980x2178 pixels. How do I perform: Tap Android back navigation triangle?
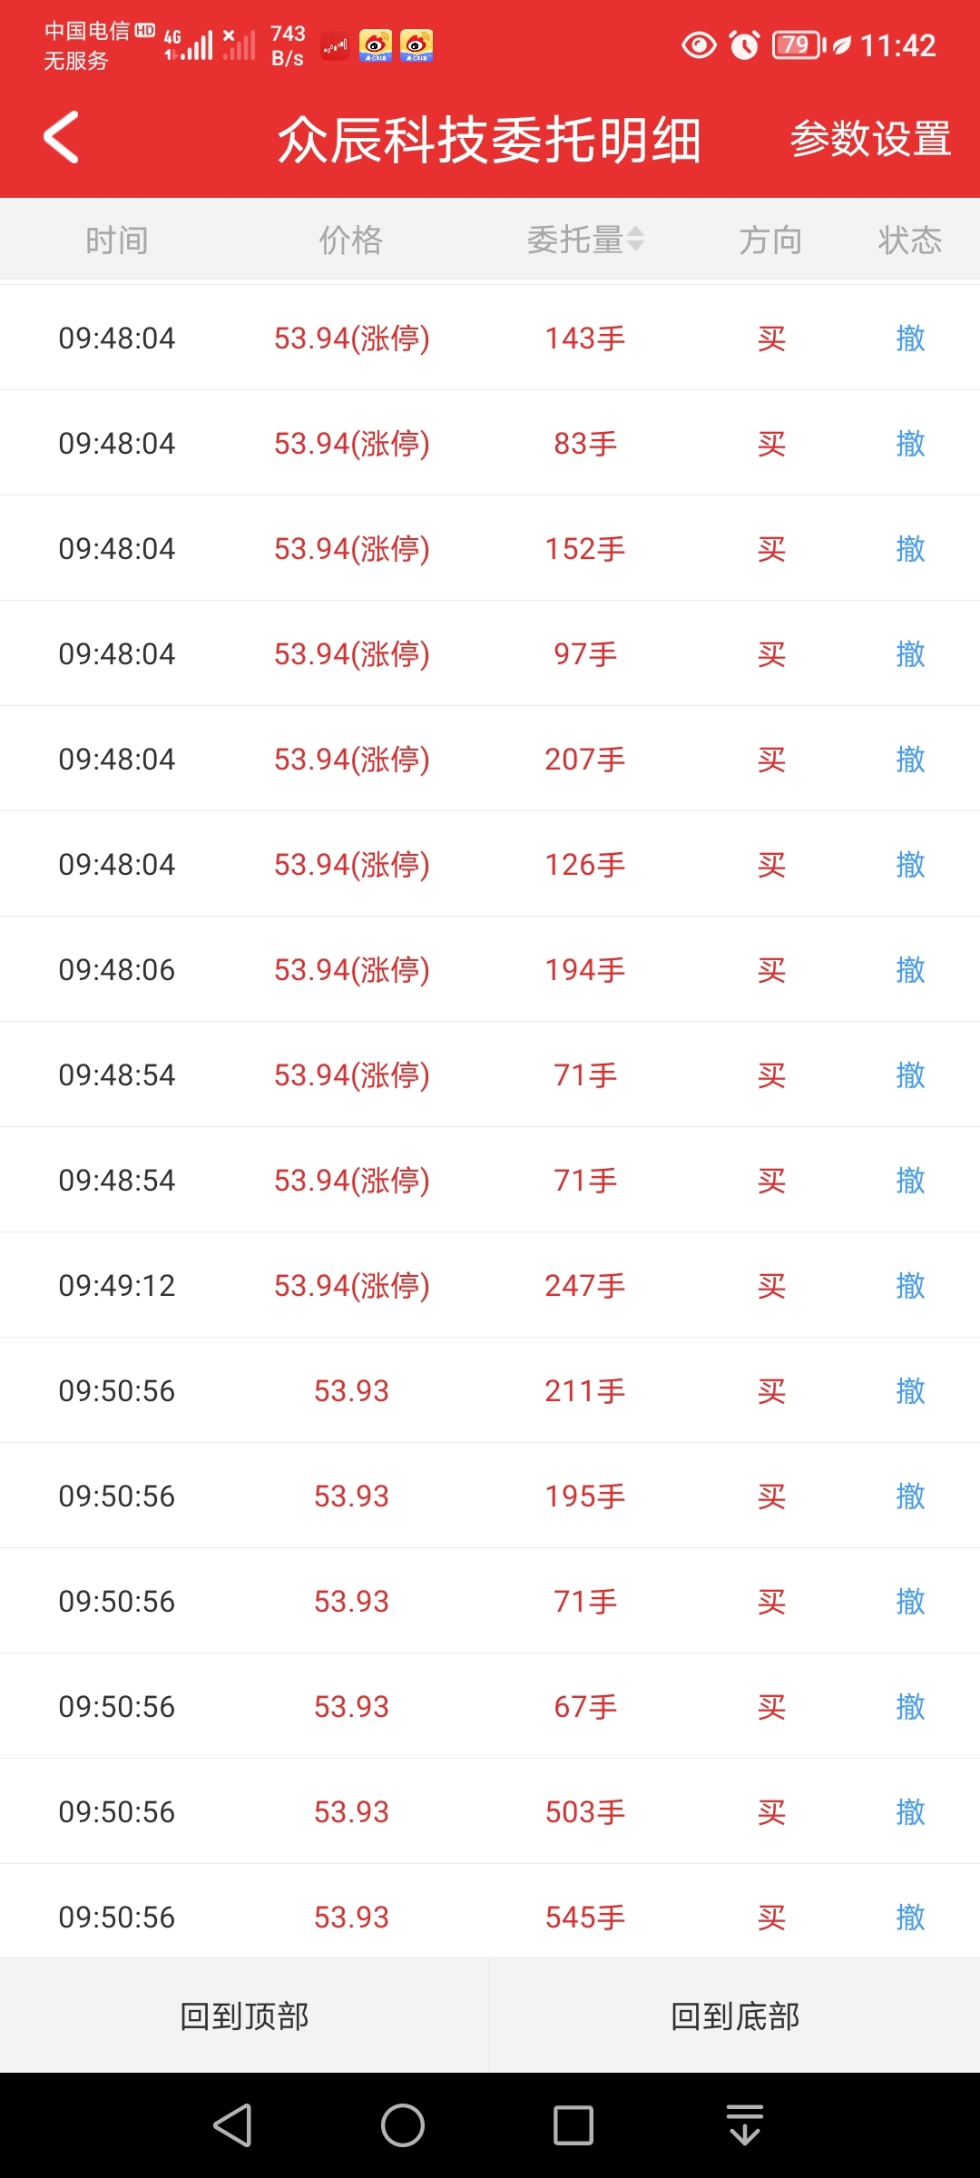point(232,2125)
